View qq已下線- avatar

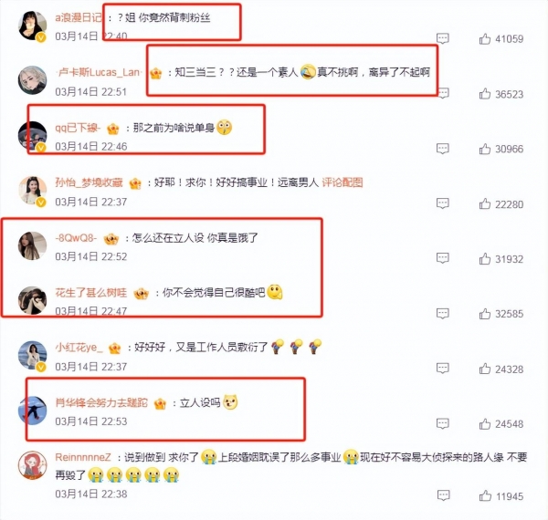point(33,136)
